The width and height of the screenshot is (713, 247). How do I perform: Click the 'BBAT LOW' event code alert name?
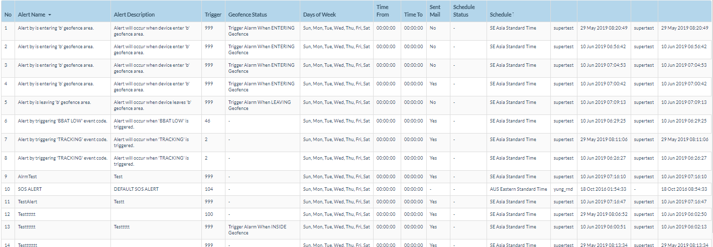tap(62, 121)
